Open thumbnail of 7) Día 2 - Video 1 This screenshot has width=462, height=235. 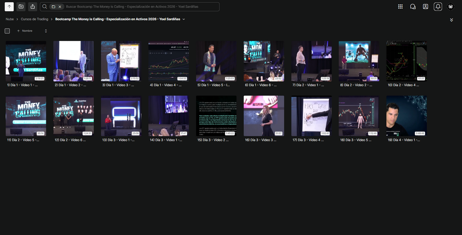coord(311,61)
